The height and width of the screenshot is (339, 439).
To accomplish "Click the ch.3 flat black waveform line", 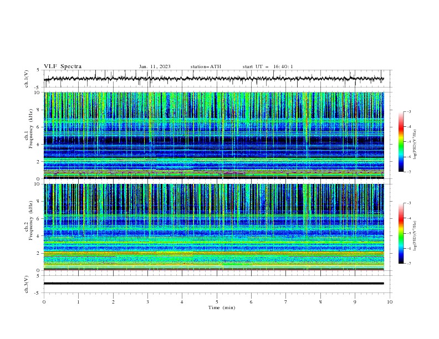I will click(213, 284).
